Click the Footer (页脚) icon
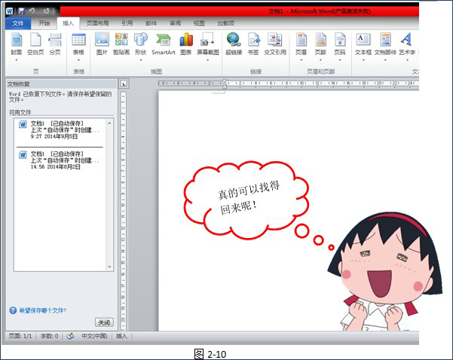The image size is (453, 360). (x=320, y=40)
